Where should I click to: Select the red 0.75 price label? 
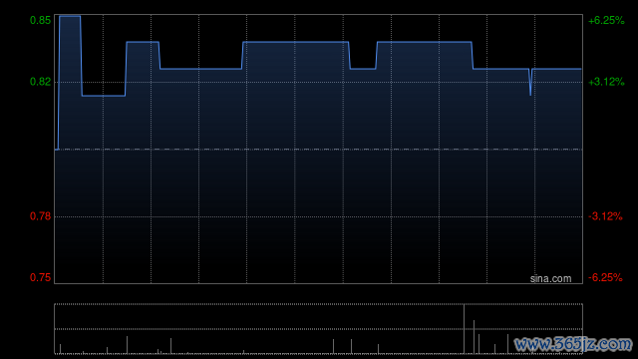click(x=41, y=277)
